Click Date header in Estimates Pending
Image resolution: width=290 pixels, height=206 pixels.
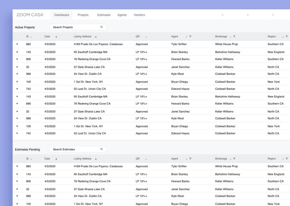(x=47, y=159)
